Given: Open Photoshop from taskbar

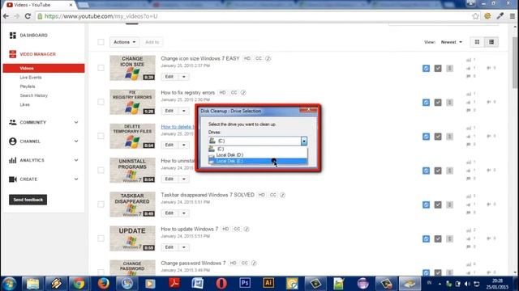Looking at the screenshot, I should coord(245,284).
